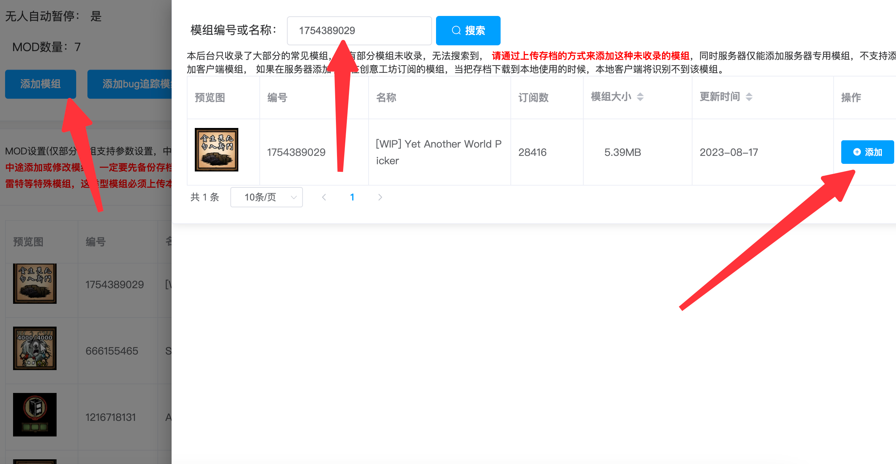
Task: Click the plus icon on the 添加 button
Action: pyautogui.click(x=857, y=152)
